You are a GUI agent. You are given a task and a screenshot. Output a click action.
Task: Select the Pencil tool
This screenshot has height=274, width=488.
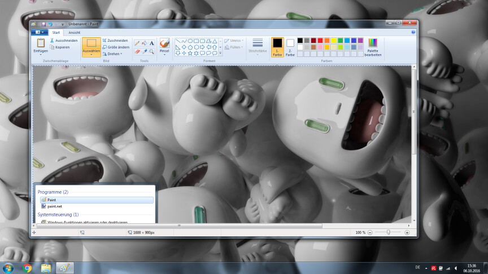137,43
